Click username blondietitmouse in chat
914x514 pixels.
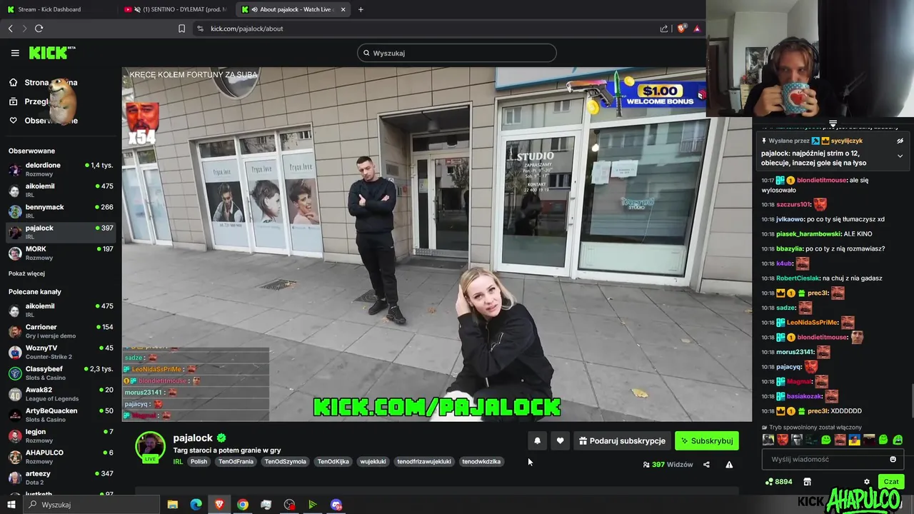[x=822, y=181]
